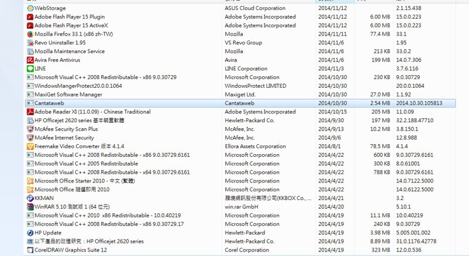Click the version '2014.10.30.105813' cell
Viewport: 469px width, 256px height.
[420, 103]
